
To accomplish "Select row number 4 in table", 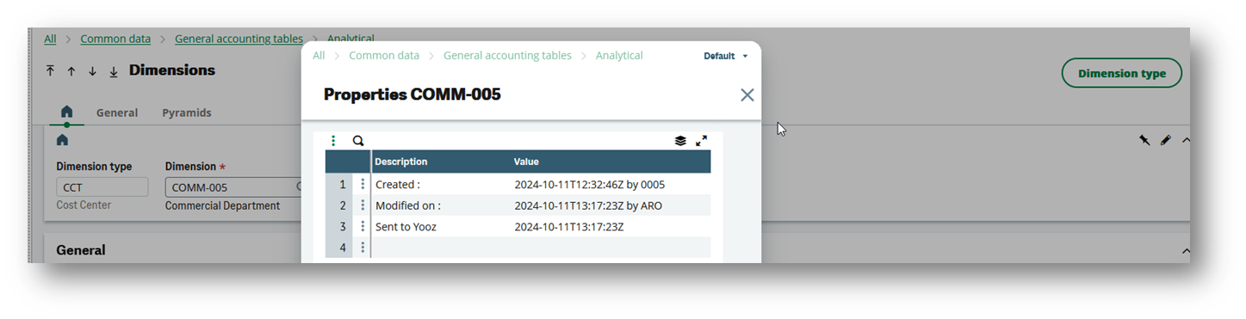I will click(x=342, y=248).
